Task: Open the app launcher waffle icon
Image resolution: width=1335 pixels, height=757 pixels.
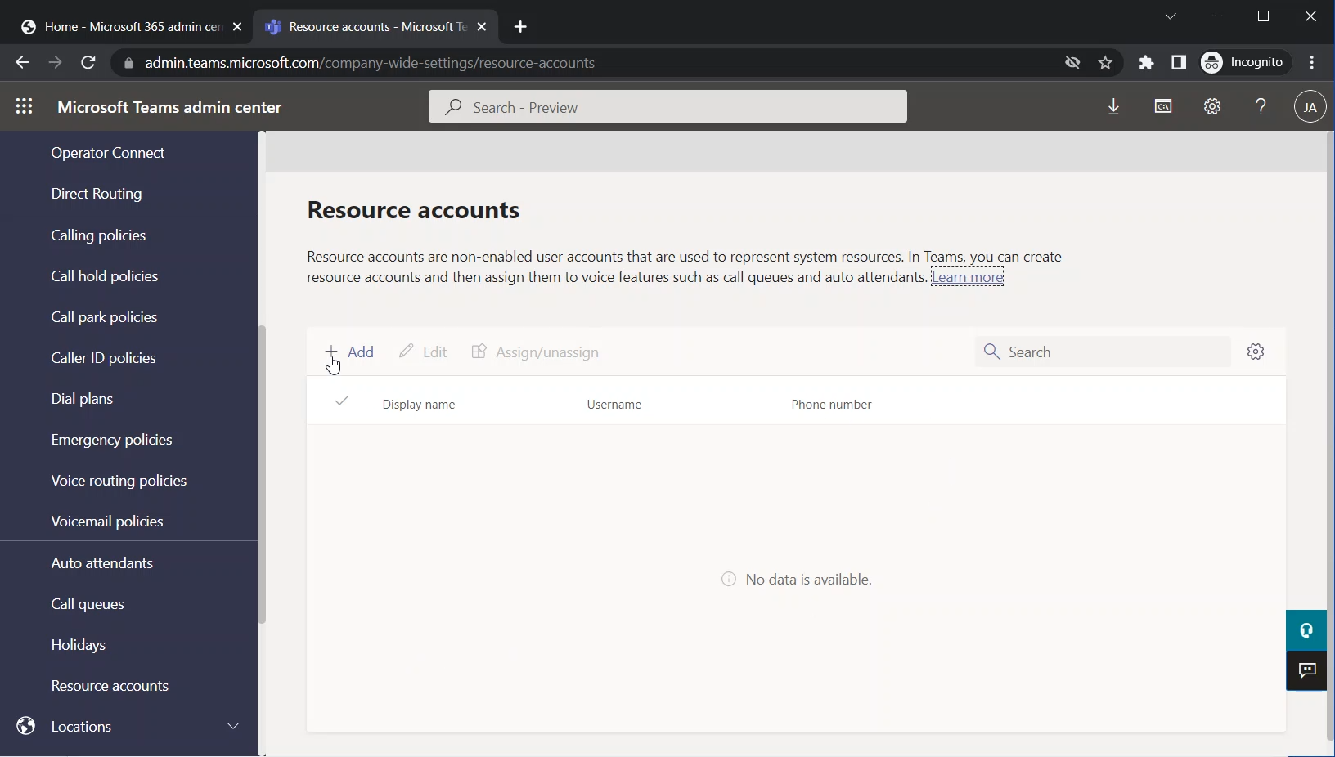Action: pyautogui.click(x=24, y=107)
